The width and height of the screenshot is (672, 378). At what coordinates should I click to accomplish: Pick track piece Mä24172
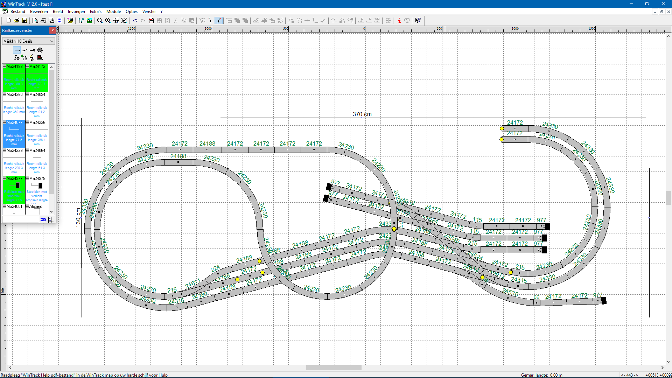(37, 78)
